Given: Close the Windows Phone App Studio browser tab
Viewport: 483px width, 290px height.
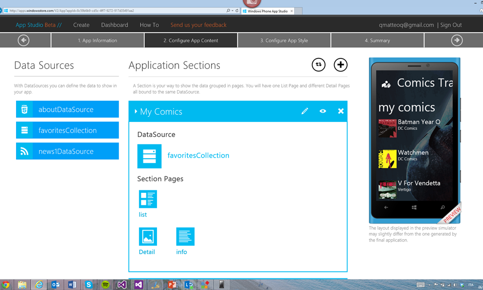Looking at the screenshot, I should [x=292, y=11].
